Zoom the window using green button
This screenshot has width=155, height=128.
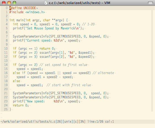coord(14,3)
